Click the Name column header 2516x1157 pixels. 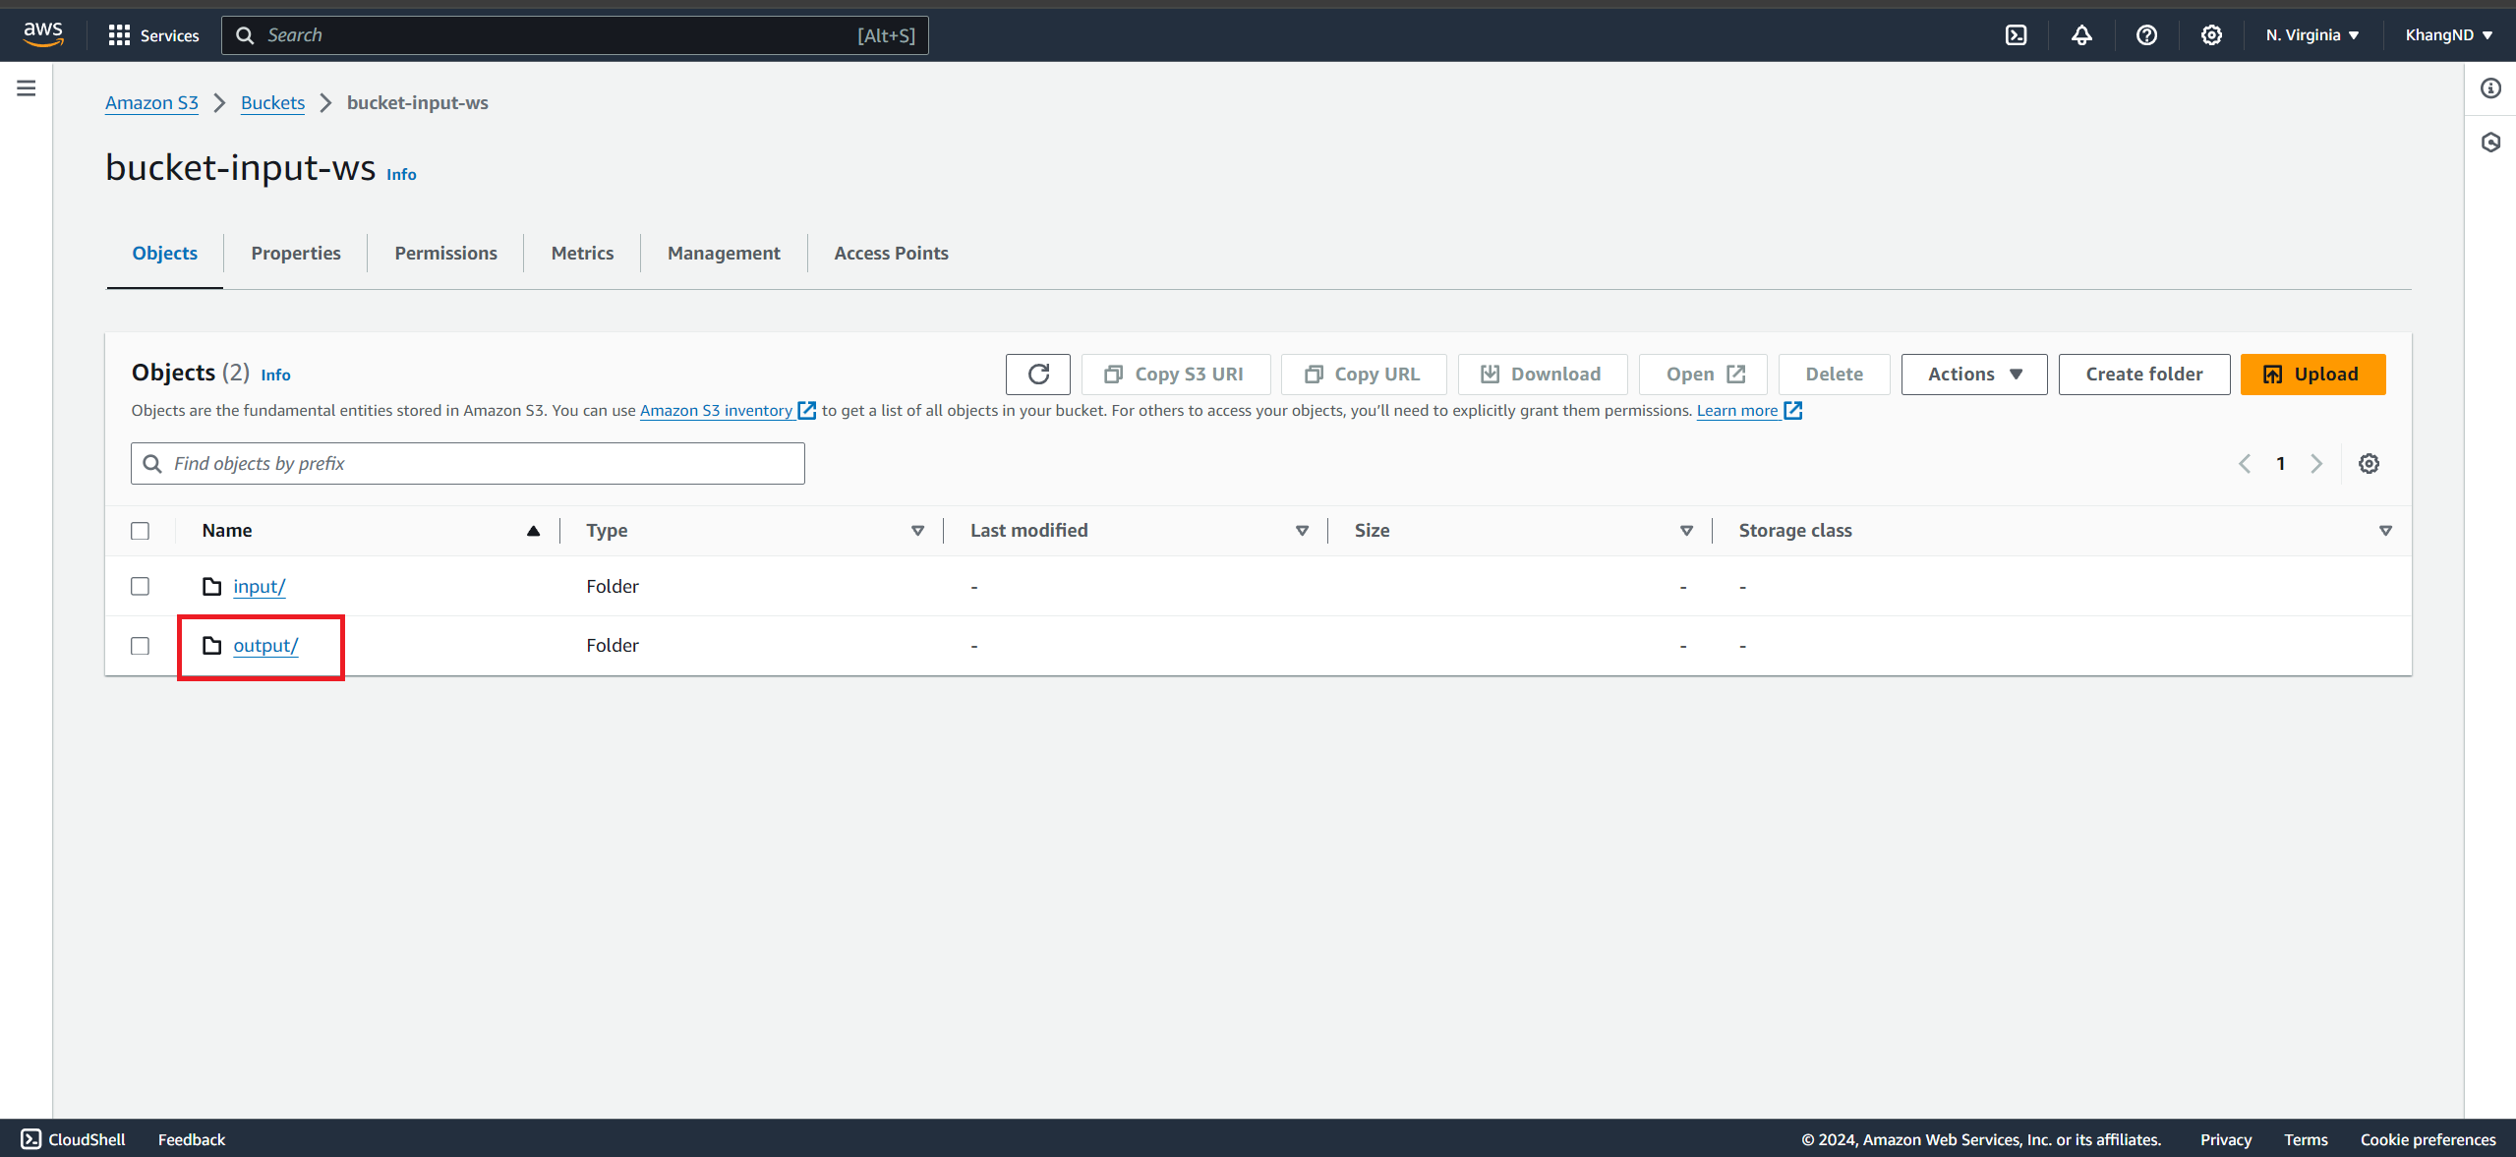(227, 531)
